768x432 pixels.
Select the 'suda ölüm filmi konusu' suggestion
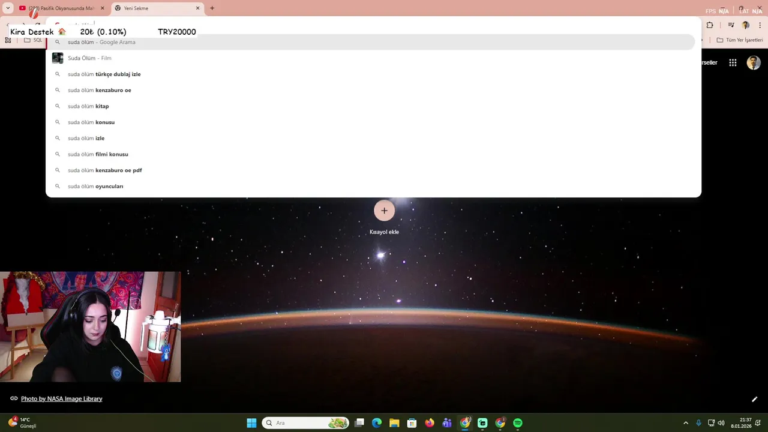[371, 154]
